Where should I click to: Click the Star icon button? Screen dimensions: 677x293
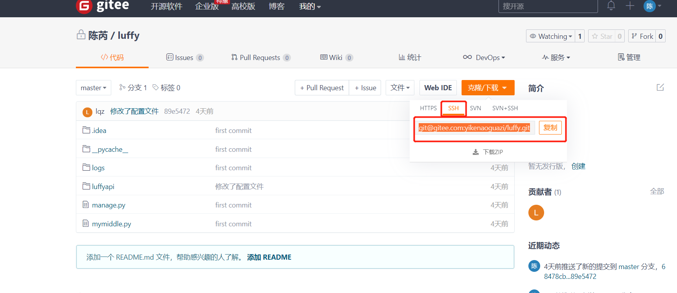point(595,36)
